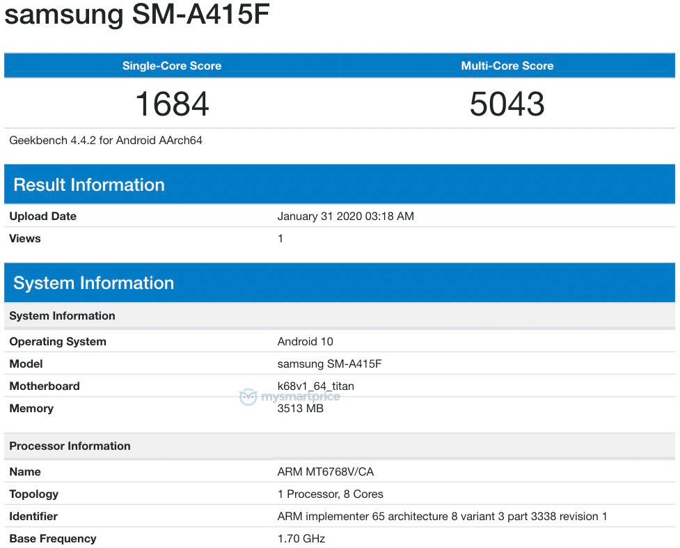Image resolution: width=680 pixels, height=548 pixels.
Task: Select the multi-core score value 5043
Action: pyautogui.click(x=507, y=104)
